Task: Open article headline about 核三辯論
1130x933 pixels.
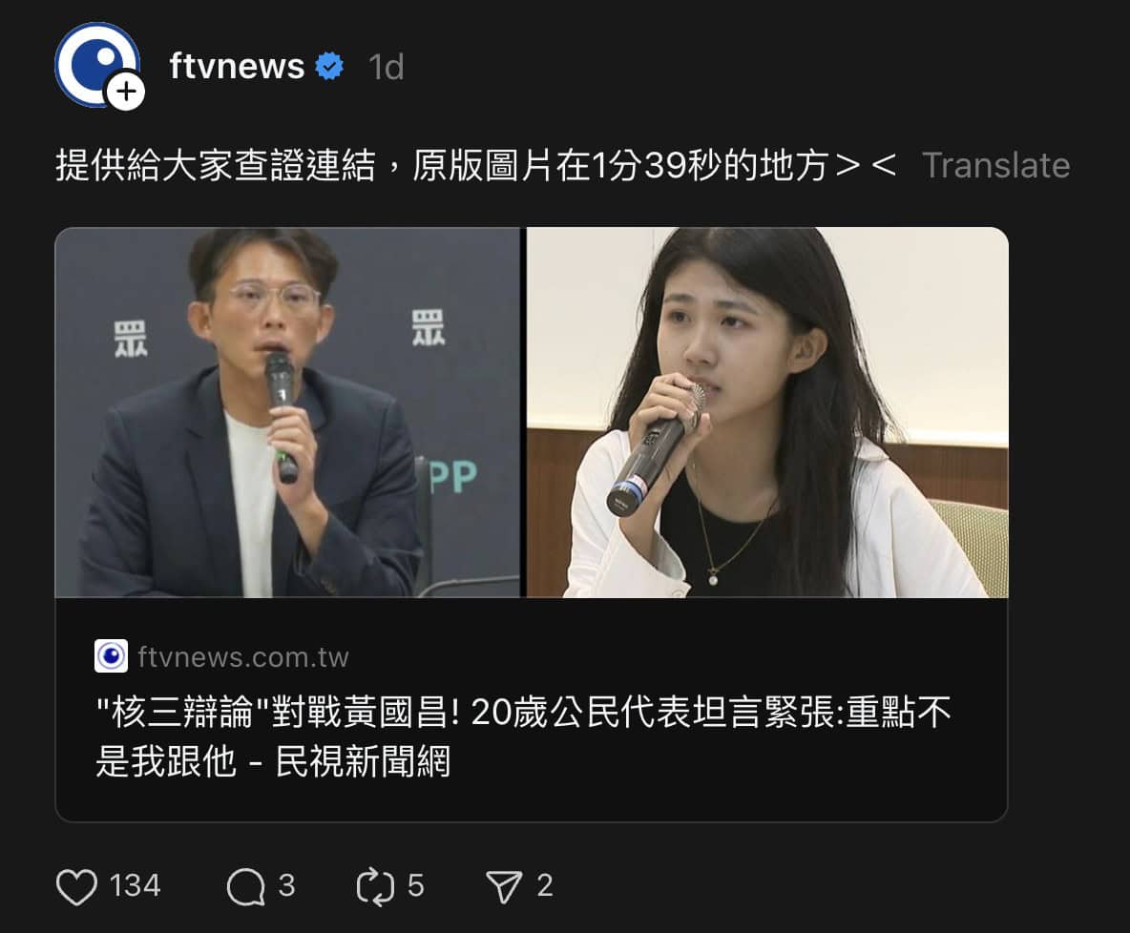Action: tap(524, 736)
